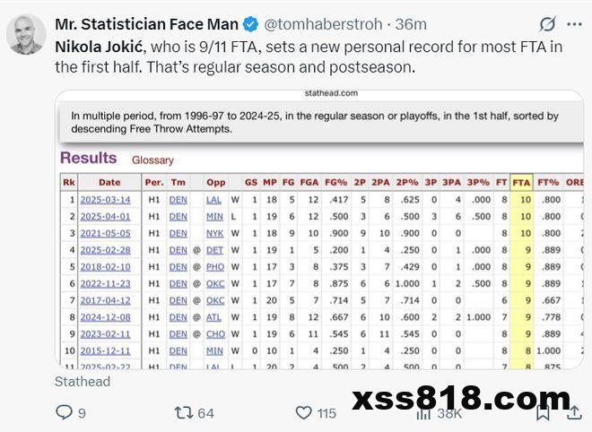The image size is (592, 432).
Task: Like the tweet with heart icon
Action: pyautogui.click(x=303, y=413)
